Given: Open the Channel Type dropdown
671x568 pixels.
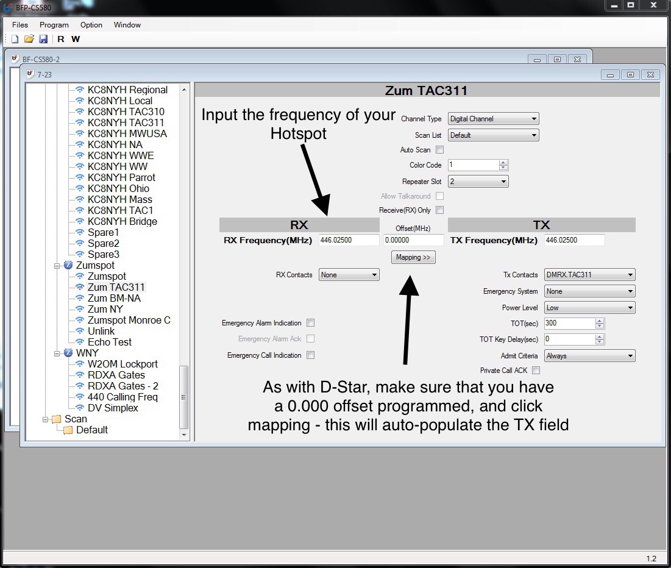Looking at the screenshot, I should pos(493,119).
